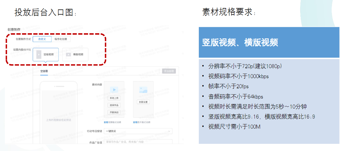340x151 pixels.
Task: Select the 程序化创意 mode option
Action: click(61, 39)
